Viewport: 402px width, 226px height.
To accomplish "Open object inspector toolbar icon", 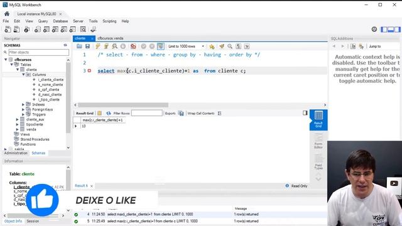I will (x=26, y=30).
